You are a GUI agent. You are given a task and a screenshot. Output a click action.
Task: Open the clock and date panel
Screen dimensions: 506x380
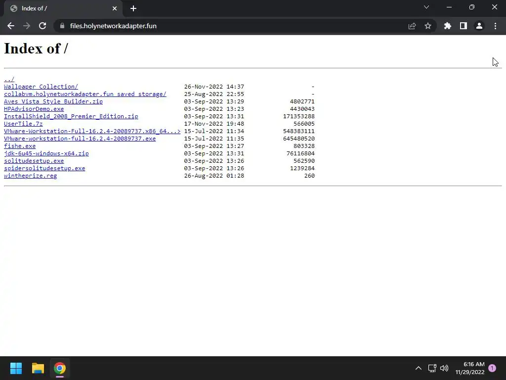coord(470,368)
